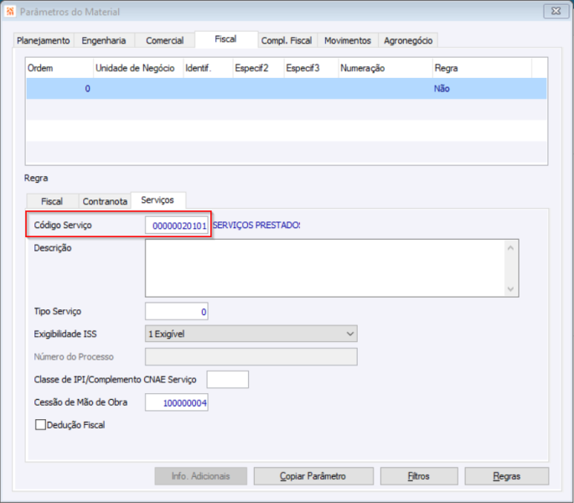Click the Tipo Serviço field

click(177, 311)
